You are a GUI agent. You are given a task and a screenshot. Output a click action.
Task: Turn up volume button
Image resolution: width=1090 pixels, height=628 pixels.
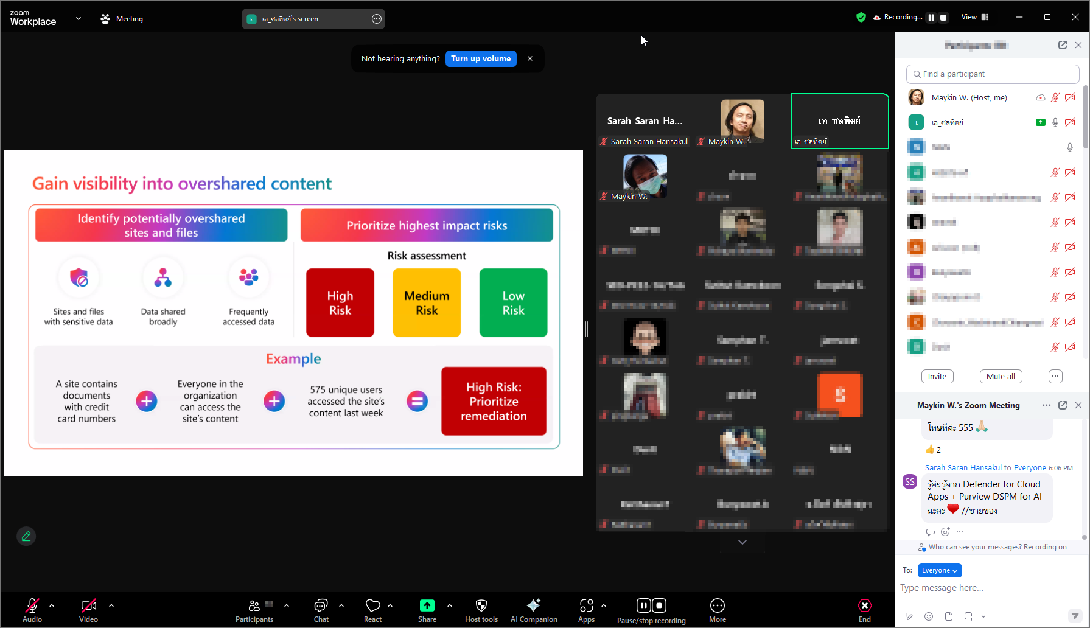click(481, 58)
